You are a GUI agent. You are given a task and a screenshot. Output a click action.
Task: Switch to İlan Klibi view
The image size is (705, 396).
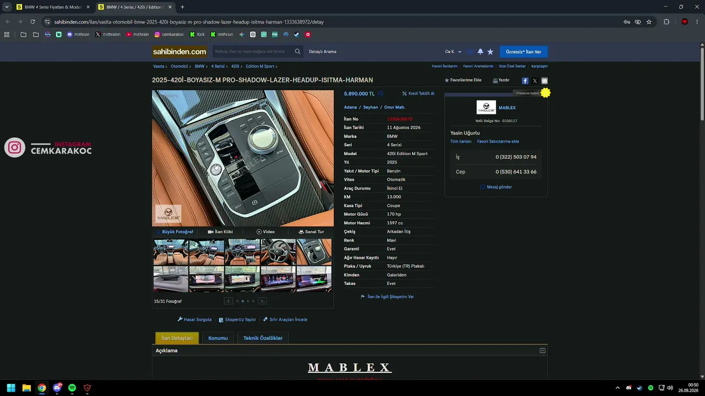(x=220, y=232)
